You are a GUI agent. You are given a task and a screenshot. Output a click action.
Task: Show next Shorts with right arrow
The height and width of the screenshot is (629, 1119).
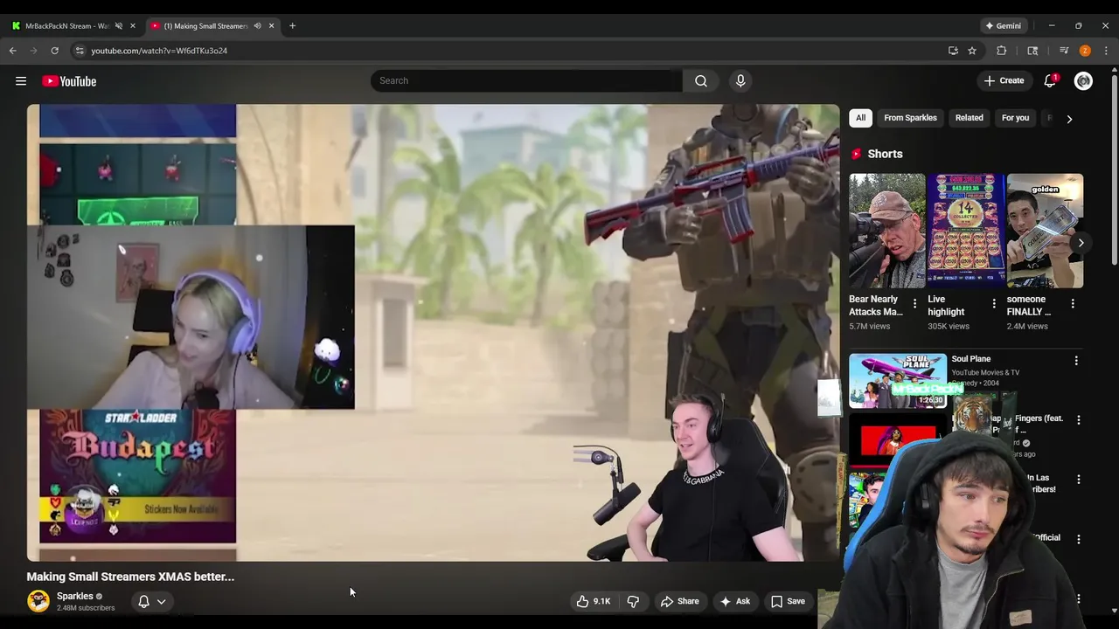pos(1081,243)
